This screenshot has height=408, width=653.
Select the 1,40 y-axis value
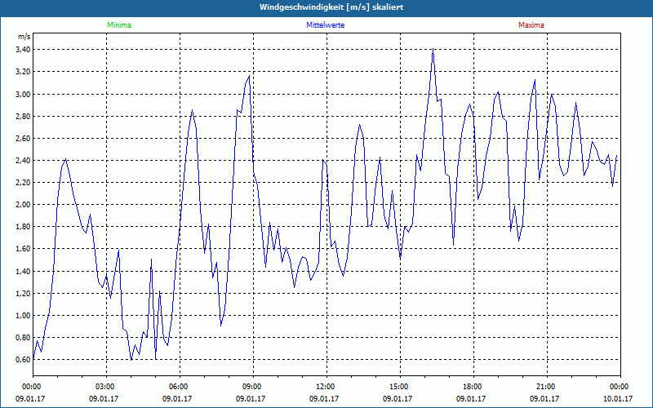[24, 272]
